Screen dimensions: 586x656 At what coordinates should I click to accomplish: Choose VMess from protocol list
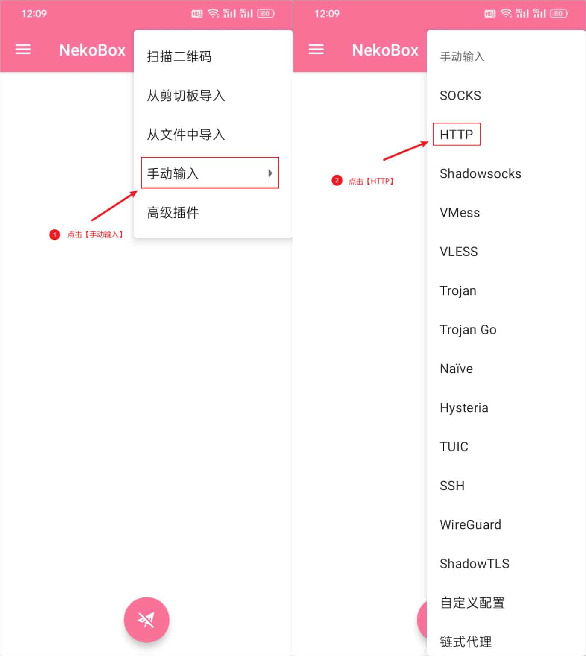(460, 212)
